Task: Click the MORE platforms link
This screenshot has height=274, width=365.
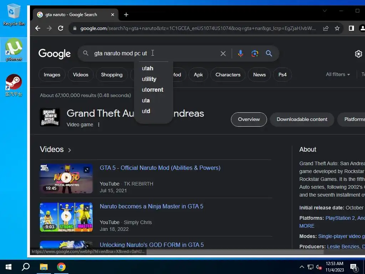Action: [x=307, y=226]
